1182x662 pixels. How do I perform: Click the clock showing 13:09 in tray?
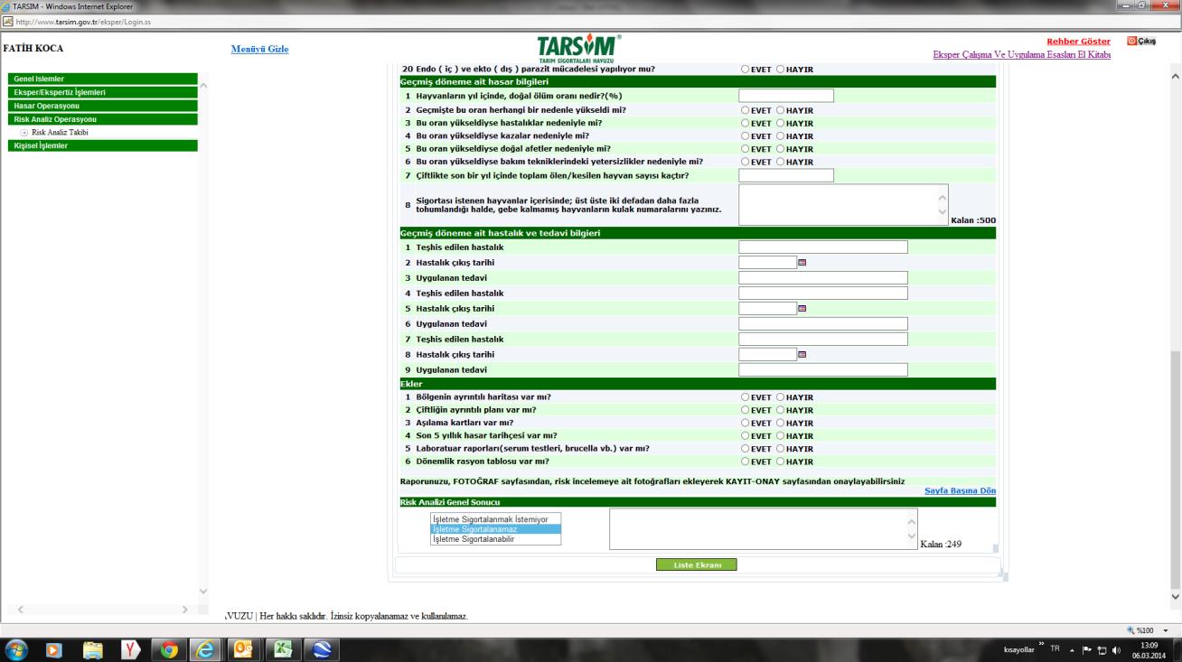click(x=1148, y=648)
